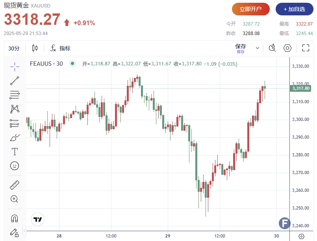Screen dimensions: 317x241
Task: Open the candlestick chart type selector
Action: [35, 48]
